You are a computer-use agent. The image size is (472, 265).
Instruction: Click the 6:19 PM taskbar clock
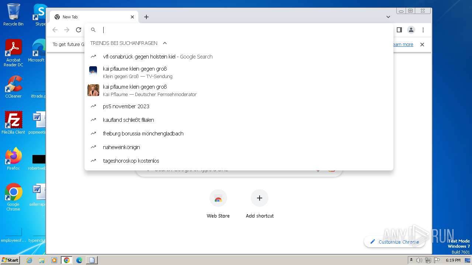pyautogui.click(x=453, y=260)
